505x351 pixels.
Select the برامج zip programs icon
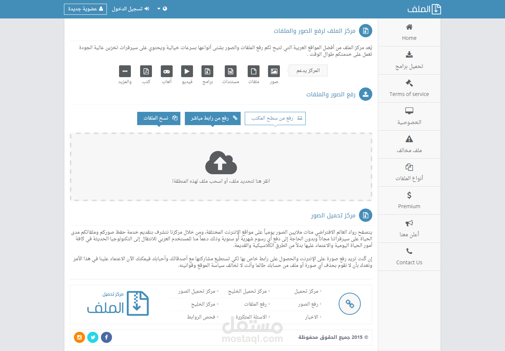(x=207, y=71)
